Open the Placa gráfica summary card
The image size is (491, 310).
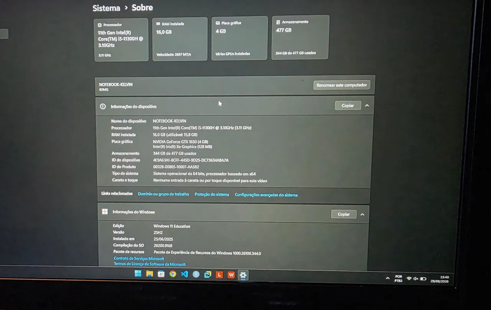click(239, 38)
